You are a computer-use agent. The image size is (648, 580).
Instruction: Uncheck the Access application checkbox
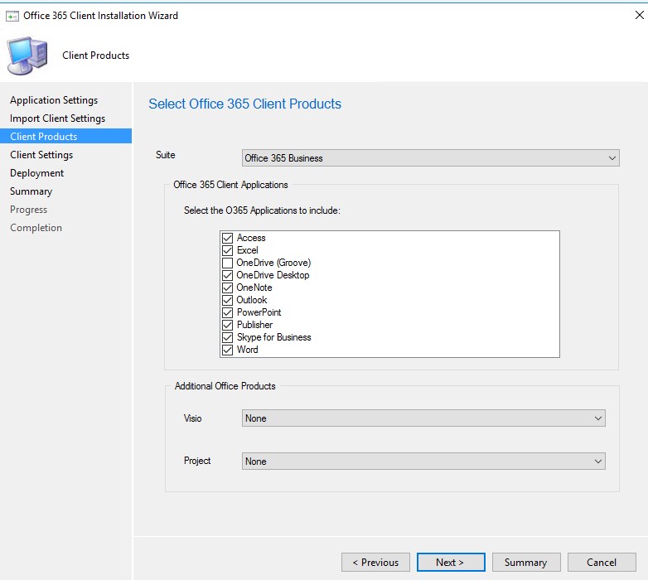pyautogui.click(x=227, y=238)
